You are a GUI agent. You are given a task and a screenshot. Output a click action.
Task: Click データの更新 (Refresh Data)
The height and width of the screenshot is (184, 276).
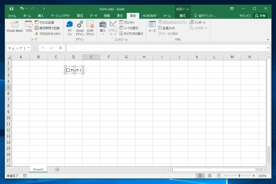coord(168,33)
